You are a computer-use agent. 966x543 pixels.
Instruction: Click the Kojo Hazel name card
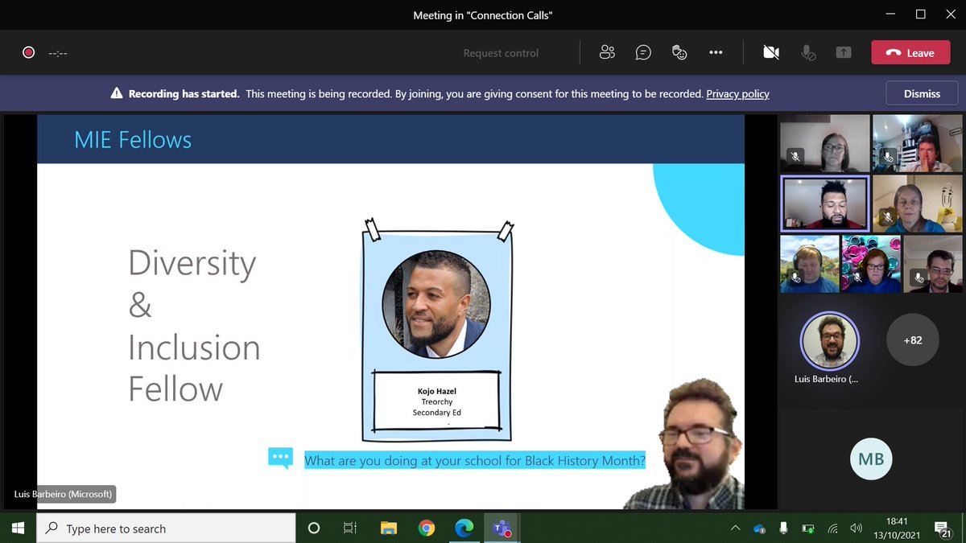pyautogui.click(x=436, y=402)
